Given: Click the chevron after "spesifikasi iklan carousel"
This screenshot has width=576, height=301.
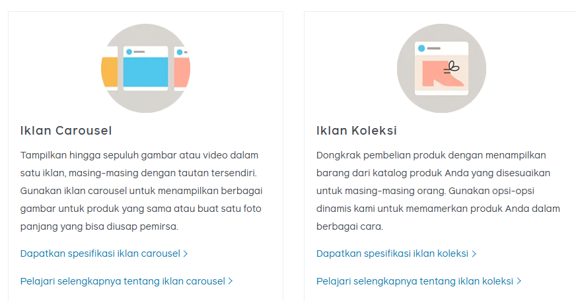Looking at the screenshot, I should tap(186, 253).
